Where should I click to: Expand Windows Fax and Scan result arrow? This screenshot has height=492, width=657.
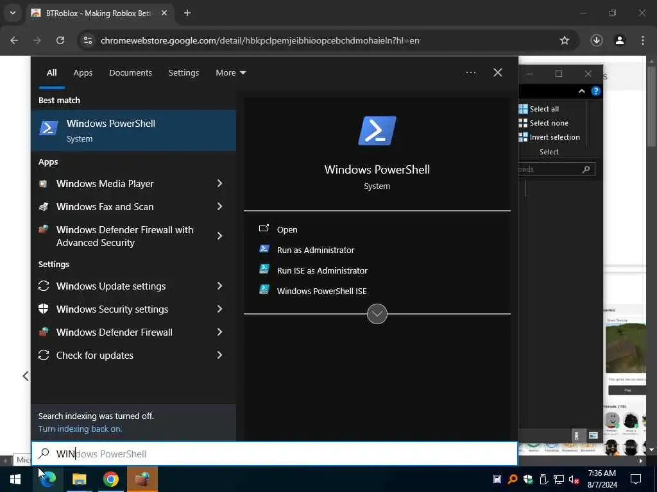point(219,206)
